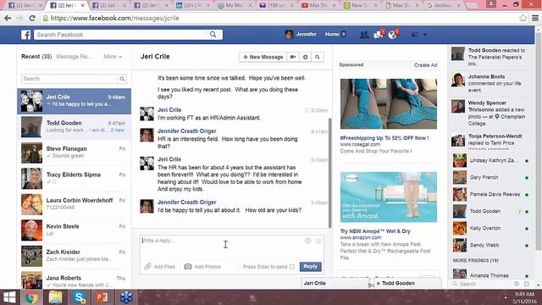Open Kevin Steele conversation
Viewport: 542px width, 305px height.
click(x=74, y=230)
